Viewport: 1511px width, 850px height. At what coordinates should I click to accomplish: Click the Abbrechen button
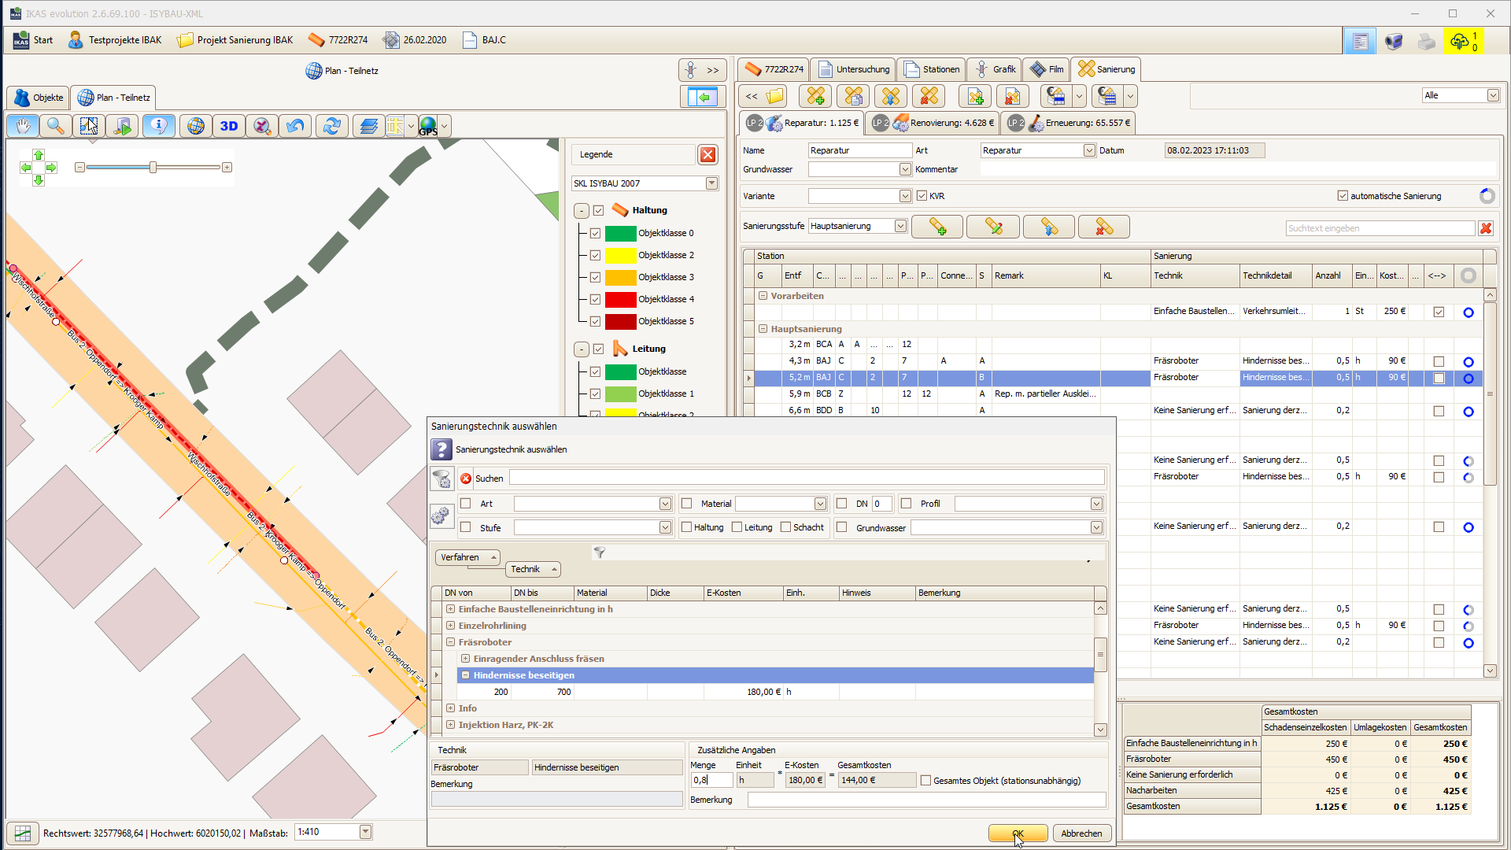(1081, 833)
